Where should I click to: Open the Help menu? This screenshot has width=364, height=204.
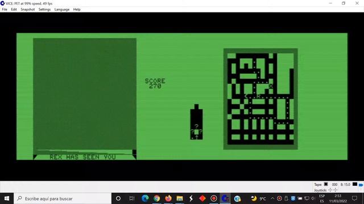click(x=77, y=10)
